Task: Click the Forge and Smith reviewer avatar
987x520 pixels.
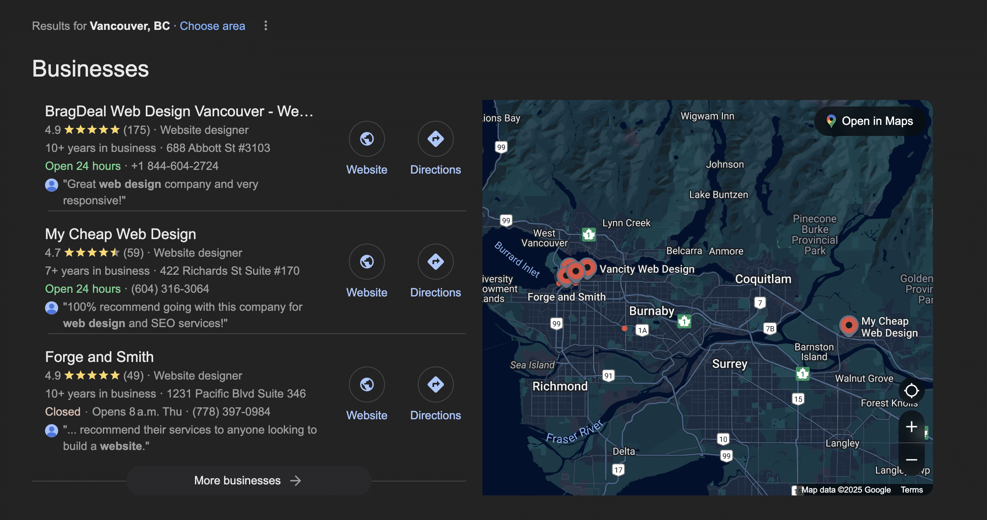Action: (52, 431)
